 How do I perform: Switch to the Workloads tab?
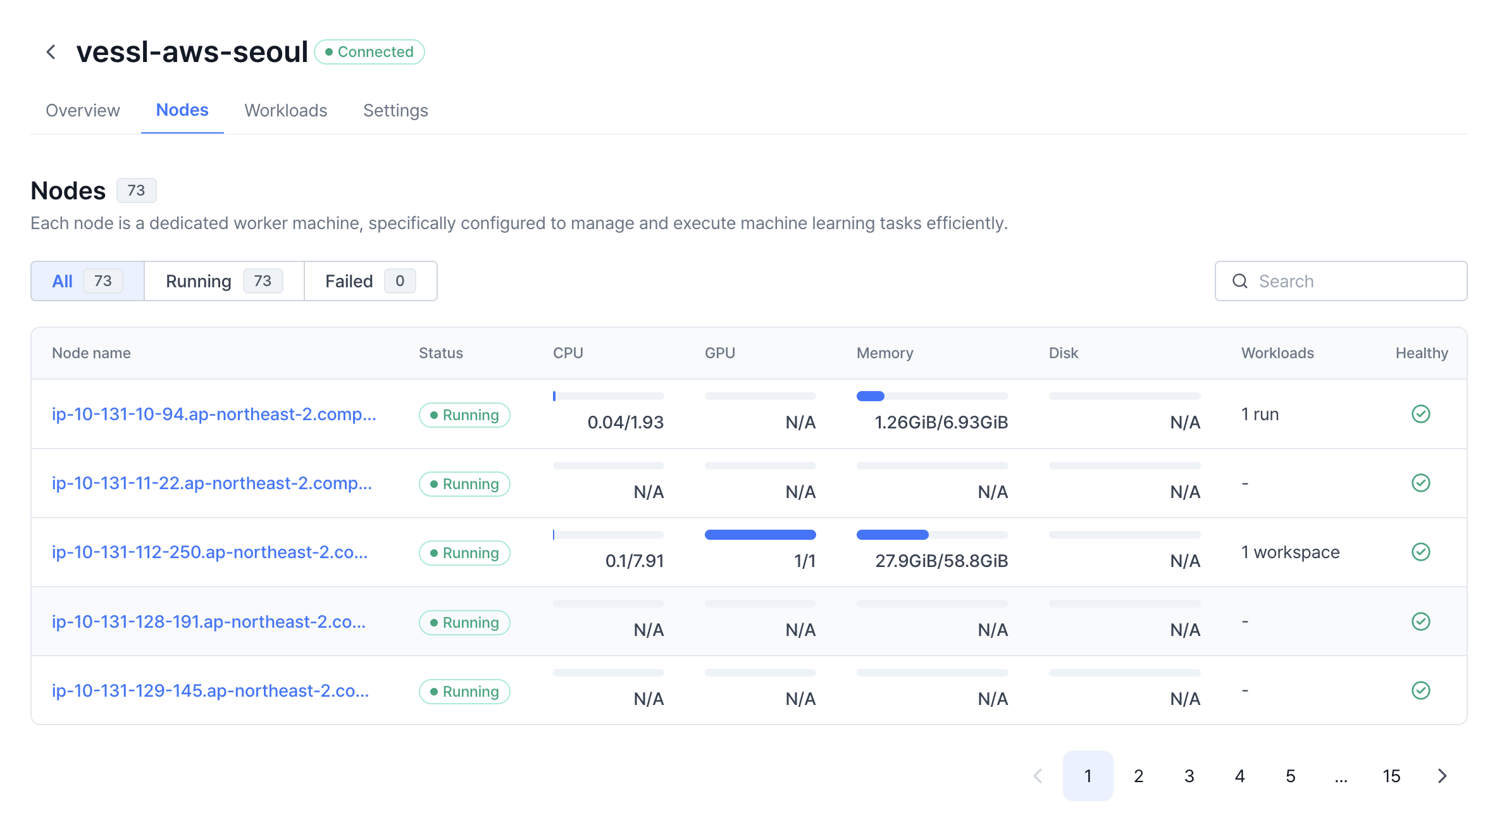[x=285, y=111]
